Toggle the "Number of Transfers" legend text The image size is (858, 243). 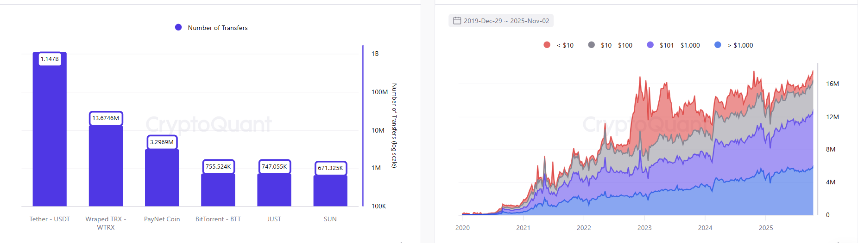click(x=217, y=28)
